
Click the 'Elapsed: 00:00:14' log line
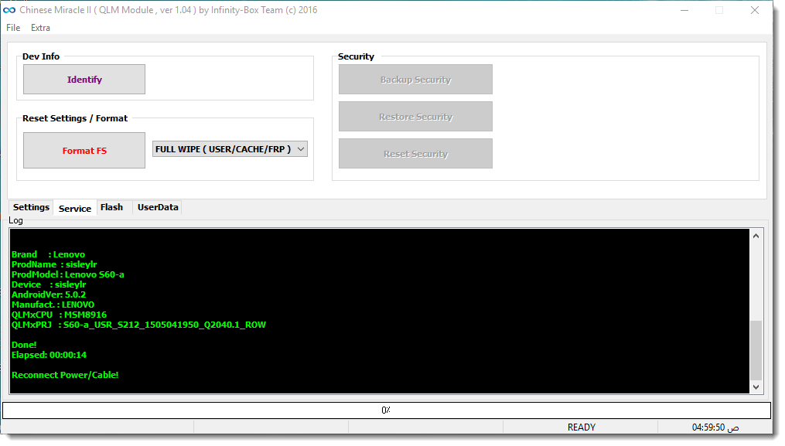point(49,354)
